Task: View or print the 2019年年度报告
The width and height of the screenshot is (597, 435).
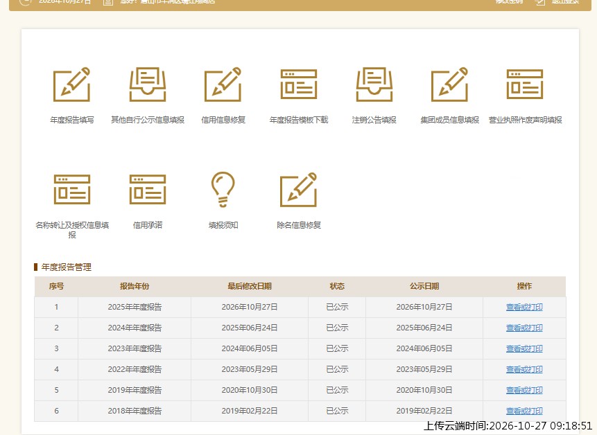Action: (524, 390)
